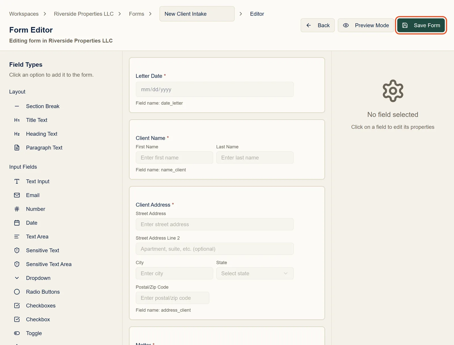Viewport: 454px width, 345px height.
Task: Click the Number hash icon
Action: pyautogui.click(x=17, y=209)
